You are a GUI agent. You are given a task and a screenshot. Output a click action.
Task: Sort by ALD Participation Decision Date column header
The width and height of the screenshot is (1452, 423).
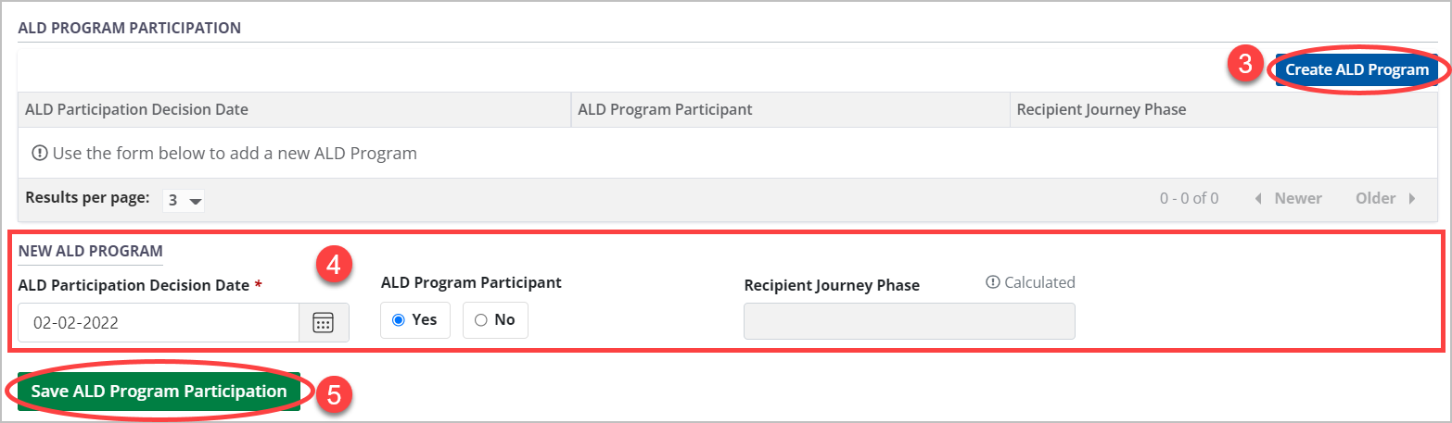coord(136,109)
